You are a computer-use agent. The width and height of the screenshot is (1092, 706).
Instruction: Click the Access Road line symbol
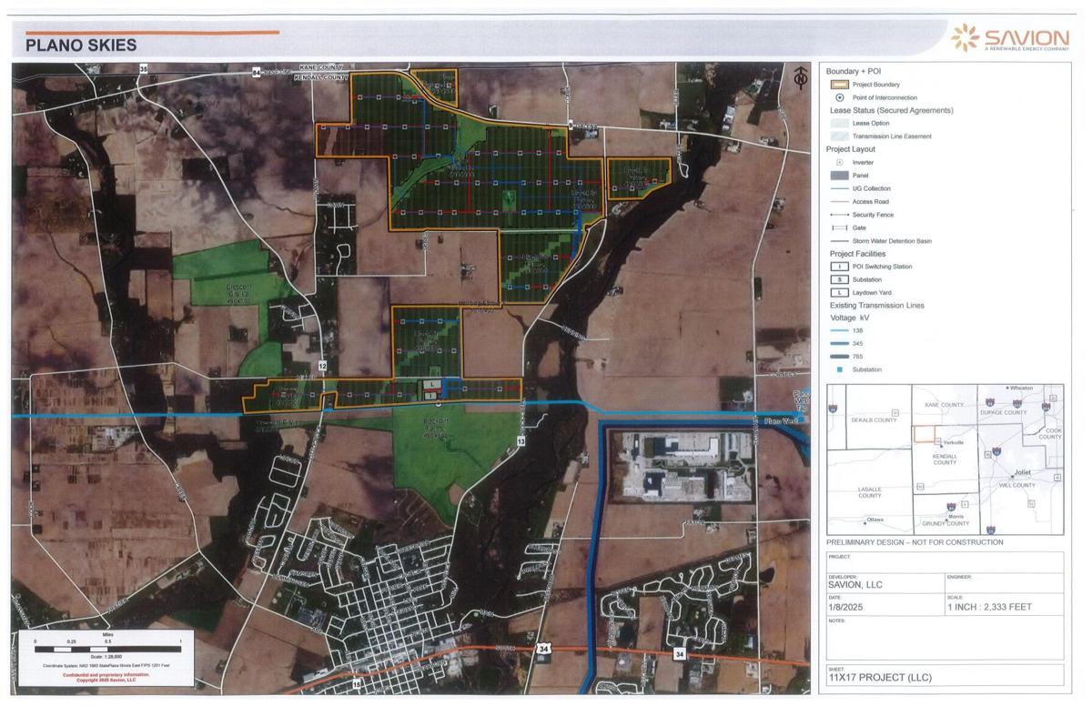(x=839, y=201)
